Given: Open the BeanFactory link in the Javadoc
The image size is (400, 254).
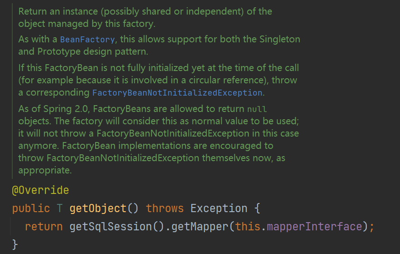Looking at the screenshot, I should click(x=87, y=40).
